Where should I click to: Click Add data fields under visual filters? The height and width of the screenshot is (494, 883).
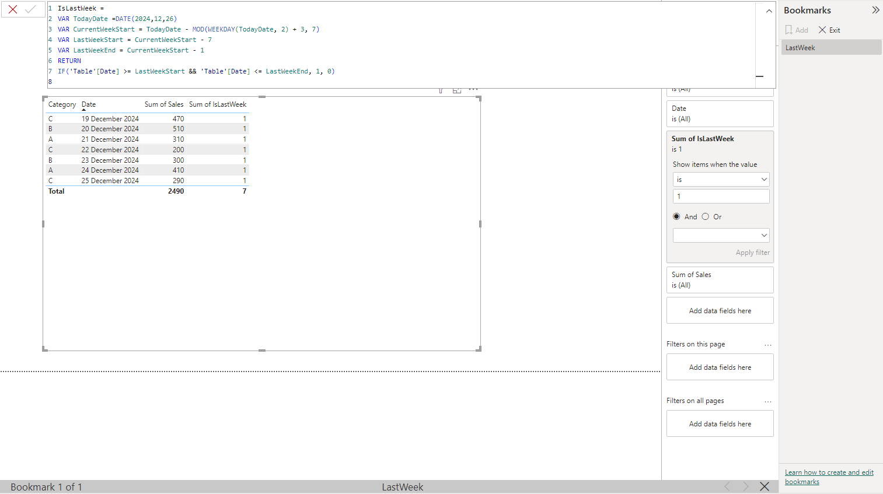point(720,311)
